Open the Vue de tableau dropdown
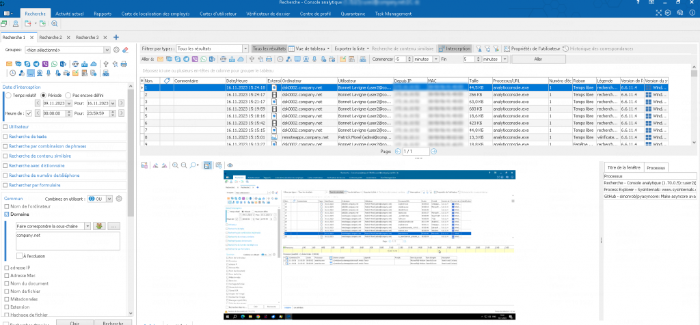The image size is (700, 325). point(308,48)
